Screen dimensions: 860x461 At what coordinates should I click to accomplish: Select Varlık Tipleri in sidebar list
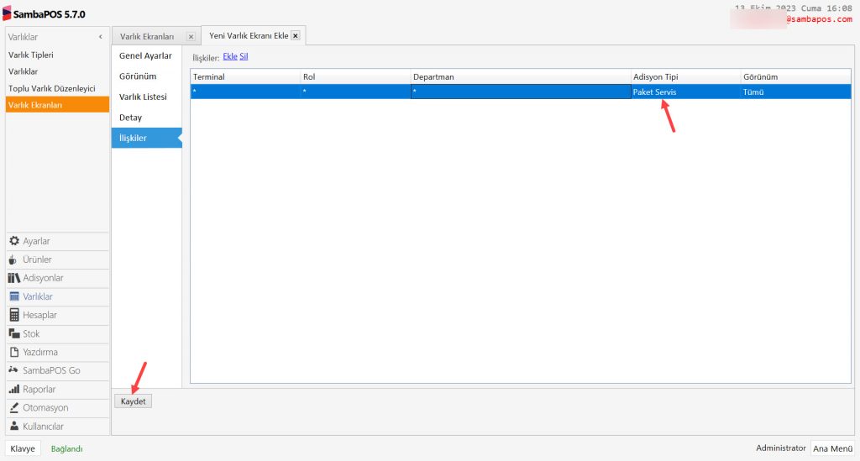29,55
